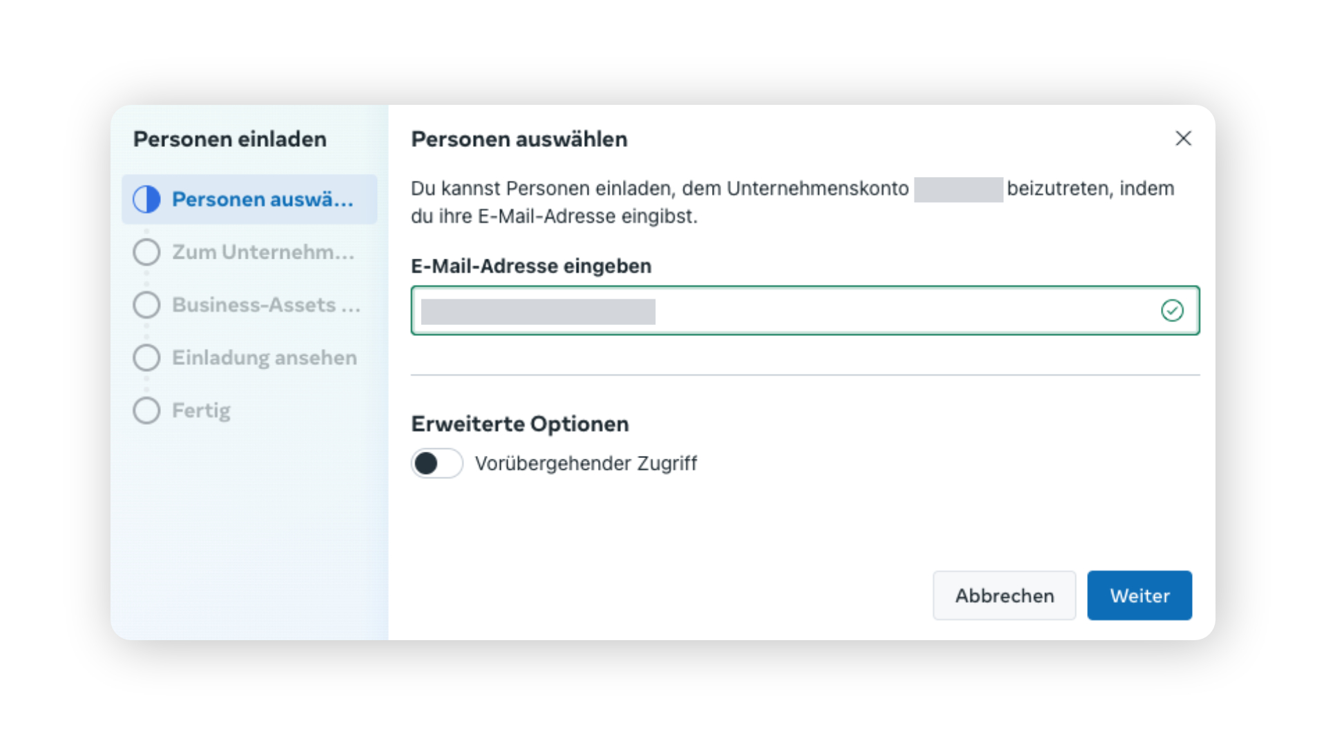Open the Zum Unternehmen step

[x=249, y=252]
